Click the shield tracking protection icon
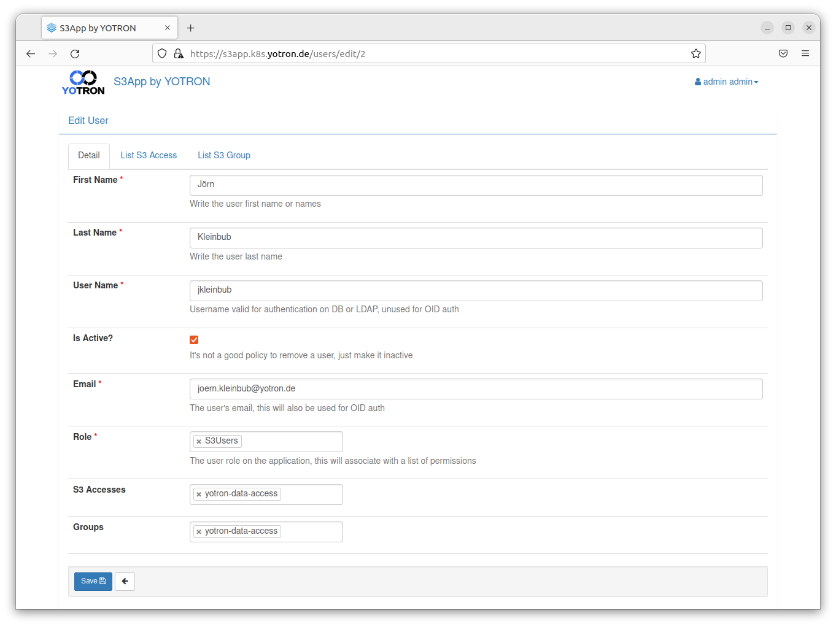The width and height of the screenshot is (836, 627). point(162,54)
